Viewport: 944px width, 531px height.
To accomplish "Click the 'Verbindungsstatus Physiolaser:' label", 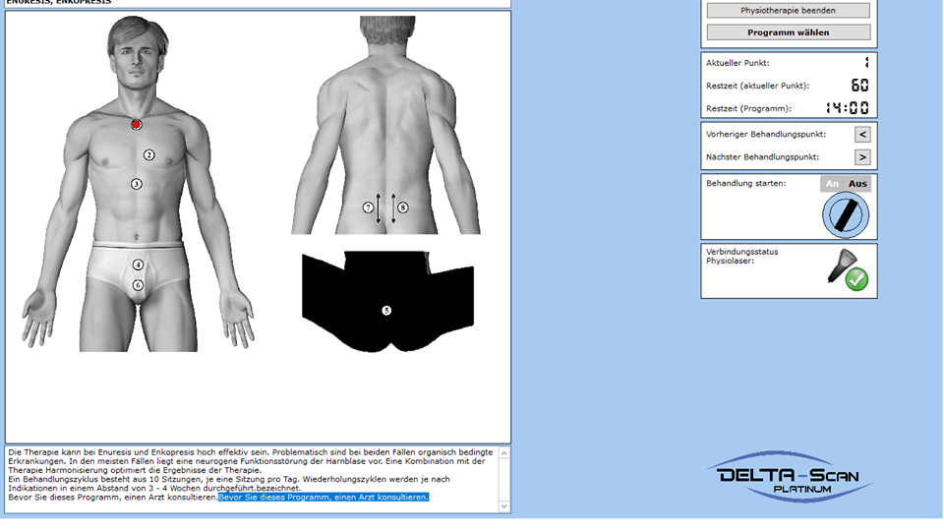I will (742, 256).
